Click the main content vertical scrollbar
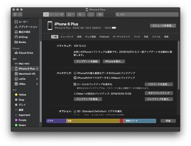Viewport: 191px width, 146px height. 179,65
